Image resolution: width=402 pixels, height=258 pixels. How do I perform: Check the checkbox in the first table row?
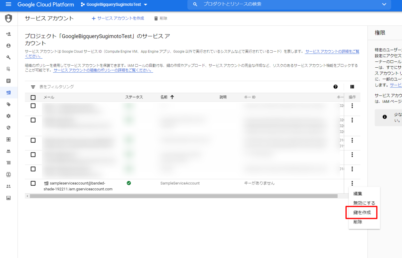click(x=32, y=106)
